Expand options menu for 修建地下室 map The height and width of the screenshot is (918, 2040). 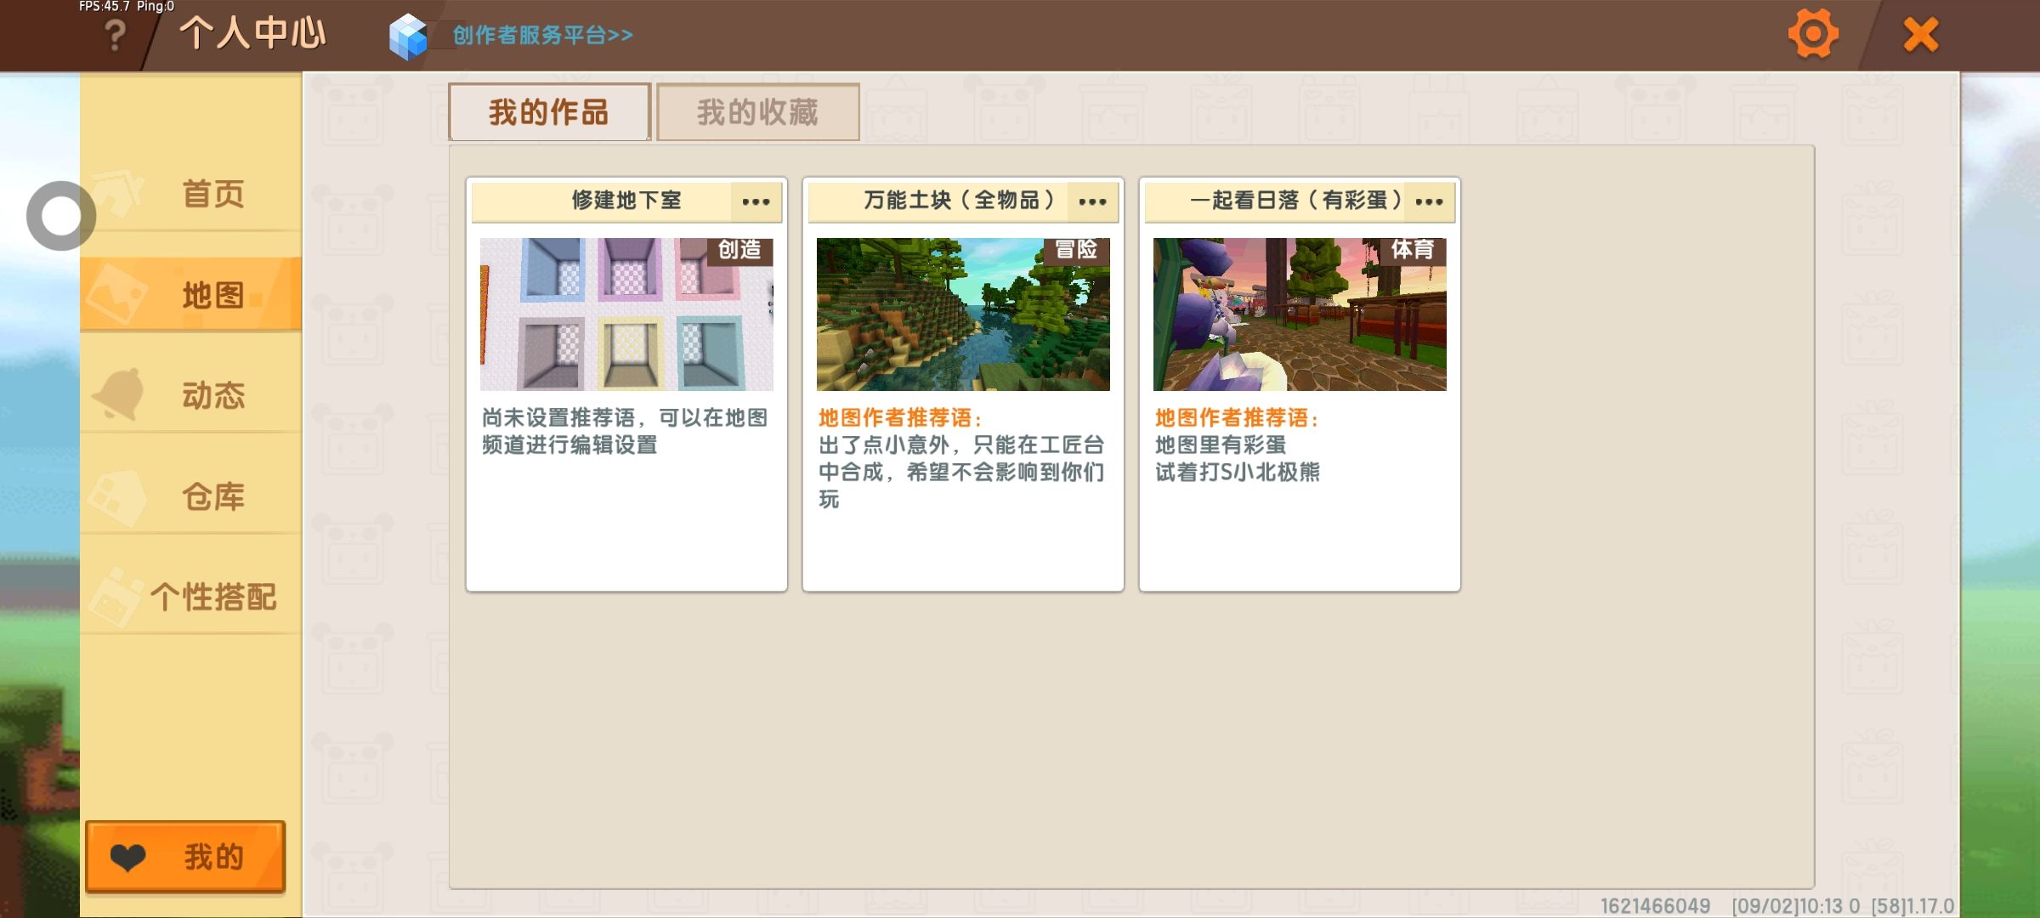coord(756,201)
